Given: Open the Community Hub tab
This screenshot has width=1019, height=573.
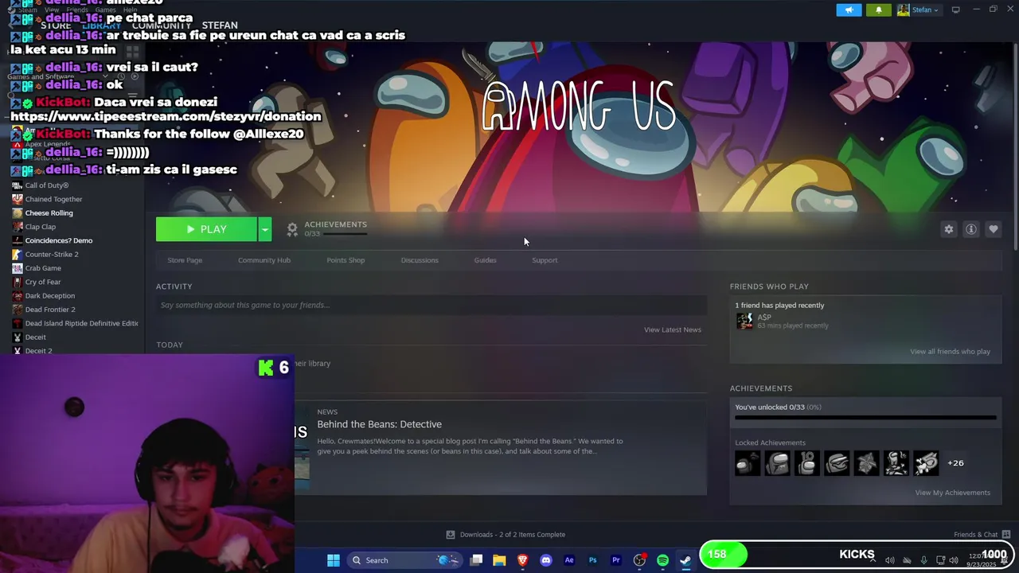Looking at the screenshot, I should [x=264, y=260].
